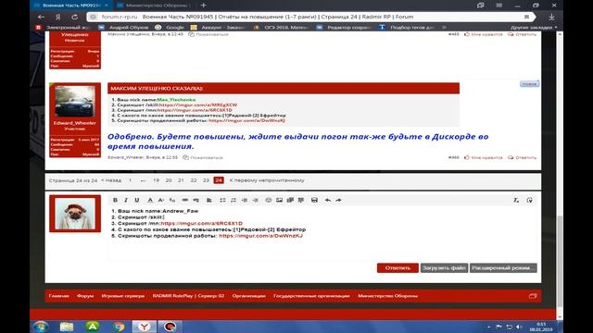Open a new browser tab with plus button
The height and width of the screenshot is (333, 593).
point(204,6)
